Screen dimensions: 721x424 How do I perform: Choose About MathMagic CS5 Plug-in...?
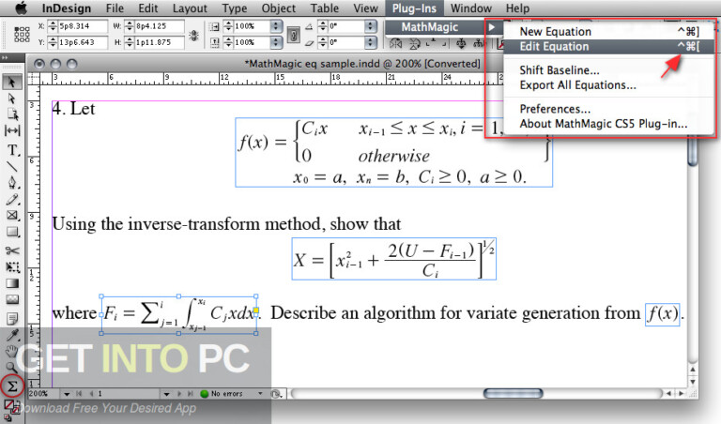pos(608,124)
